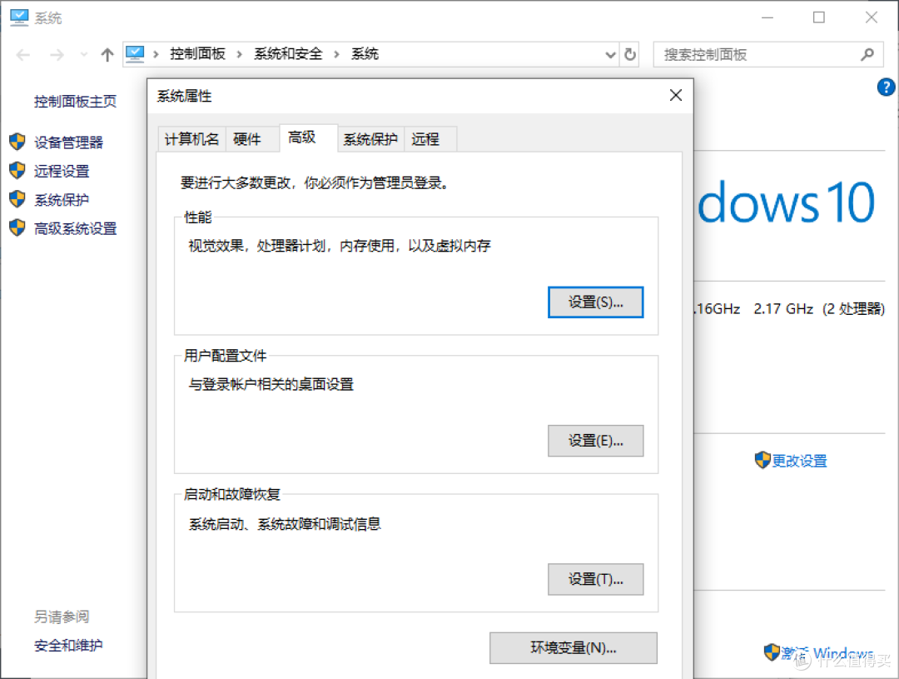Expand chevron after 控制面板 breadcrumb
This screenshot has width=899, height=679.
click(x=239, y=54)
